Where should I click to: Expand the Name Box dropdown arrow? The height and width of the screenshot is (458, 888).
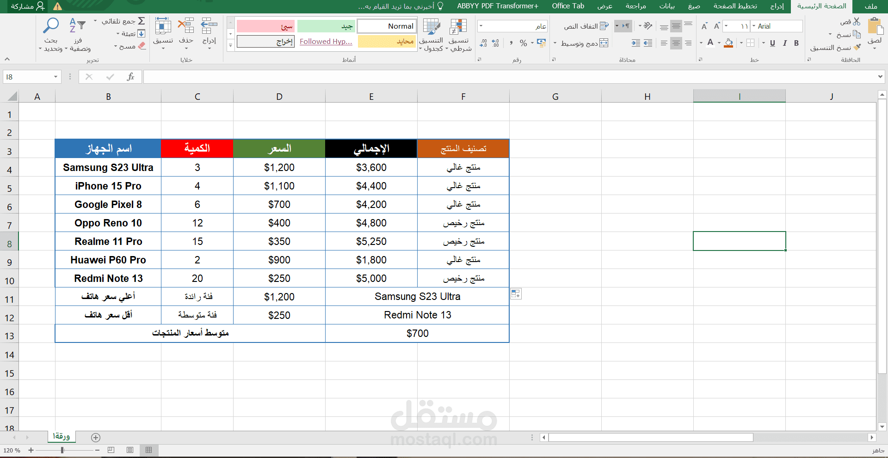(x=55, y=77)
